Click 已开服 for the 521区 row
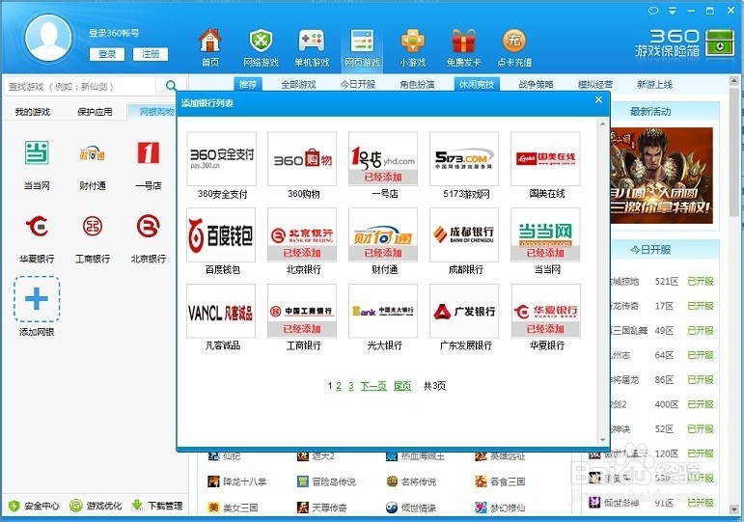Image resolution: width=744 pixels, height=522 pixels. pyautogui.click(x=701, y=282)
